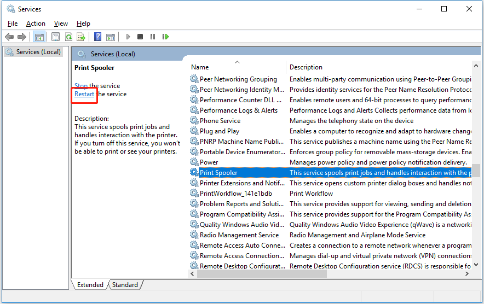Maximize the Services window
Image resolution: width=484 pixels, height=304 pixels.
point(444,9)
